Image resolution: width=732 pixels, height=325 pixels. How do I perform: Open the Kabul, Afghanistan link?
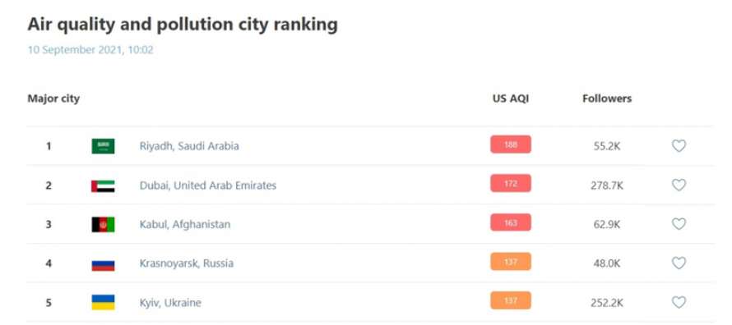point(185,224)
